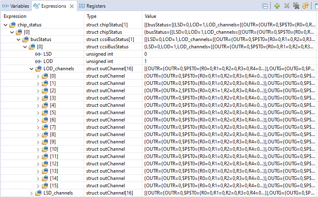
Task: Click the LSD variable icon
Action: coord(38,54)
